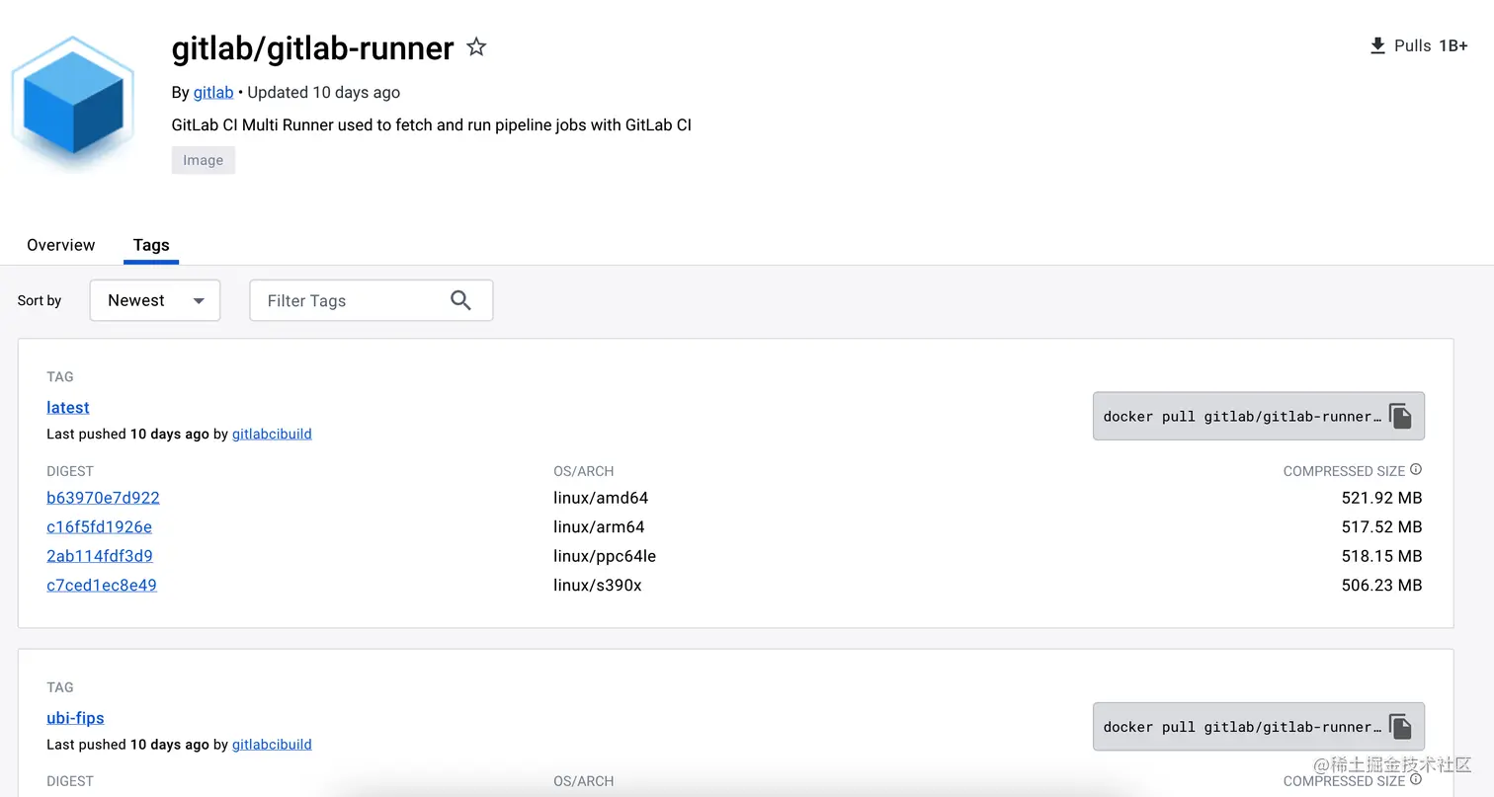Click the Updated 10 days ago text
The height and width of the screenshot is (797, 1494).
pos(323,92)
